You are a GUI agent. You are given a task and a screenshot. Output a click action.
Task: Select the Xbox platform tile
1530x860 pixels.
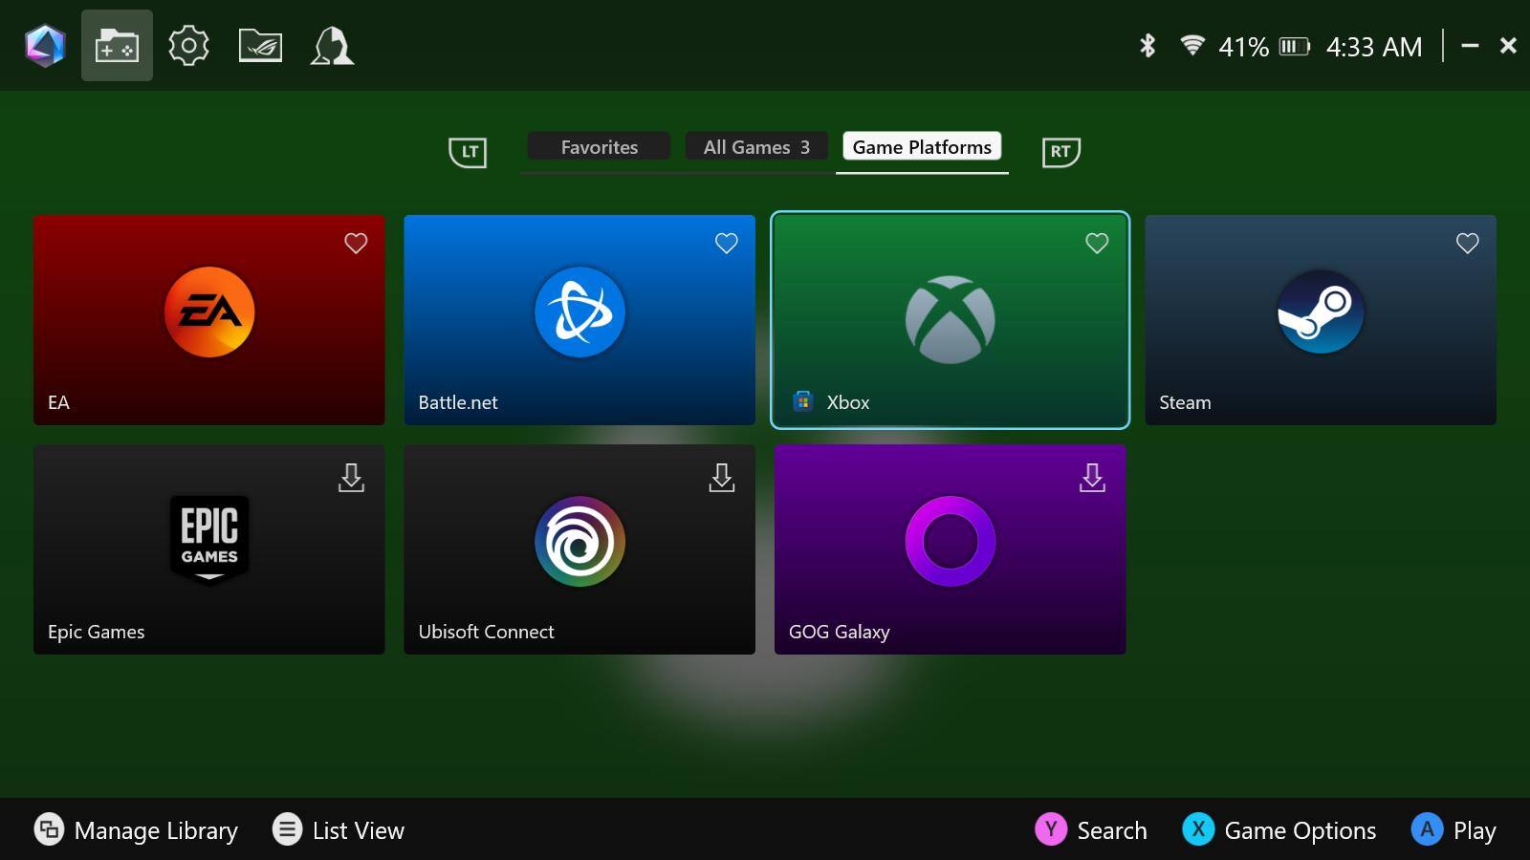tap(950, 320)
